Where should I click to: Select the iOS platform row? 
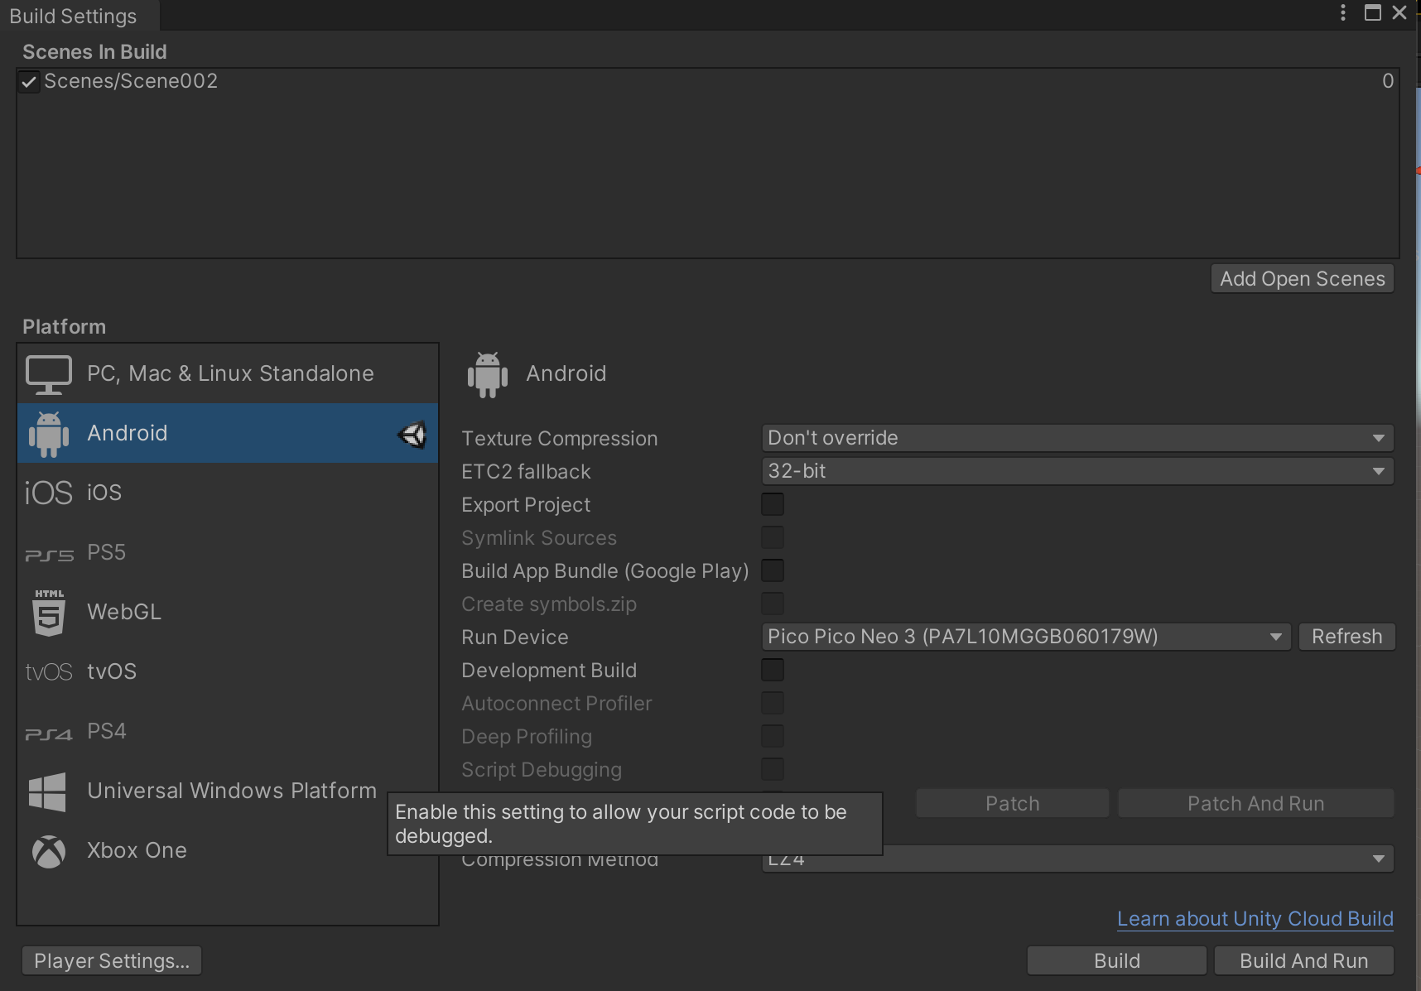(x=228, y=493)
